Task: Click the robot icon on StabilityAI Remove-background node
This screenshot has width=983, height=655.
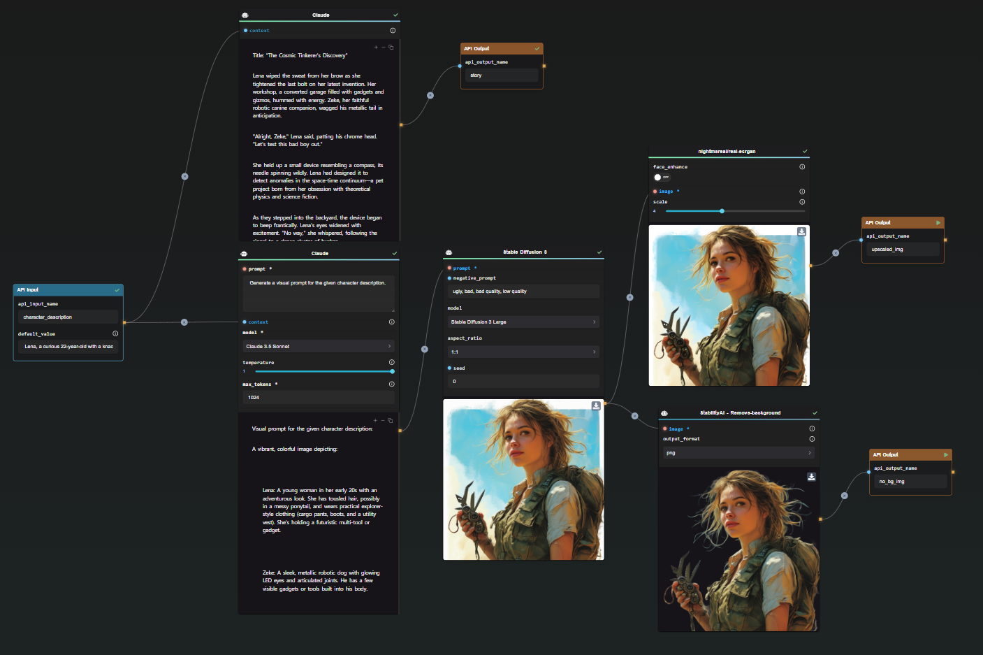Action: [664, 413]
